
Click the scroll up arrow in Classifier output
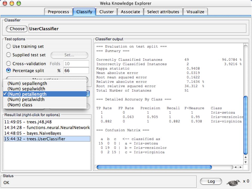[x=246, y=157]
